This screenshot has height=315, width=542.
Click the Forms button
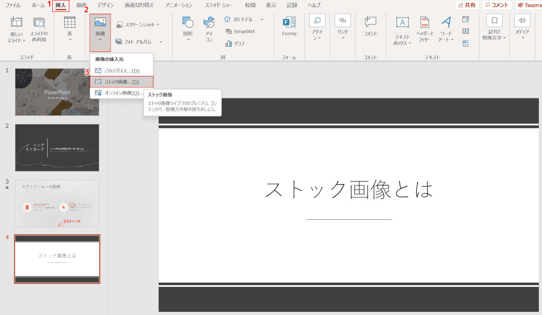click(289, 27)
